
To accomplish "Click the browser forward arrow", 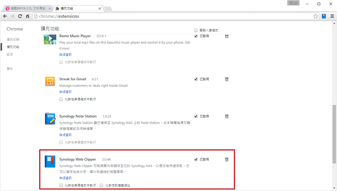I will [12, 16].
